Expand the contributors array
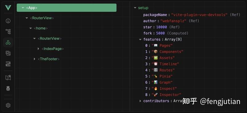 (140, 101)
